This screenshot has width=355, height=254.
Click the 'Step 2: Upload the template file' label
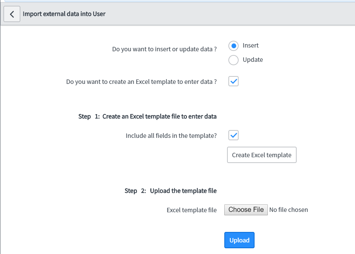coord(171,190)
